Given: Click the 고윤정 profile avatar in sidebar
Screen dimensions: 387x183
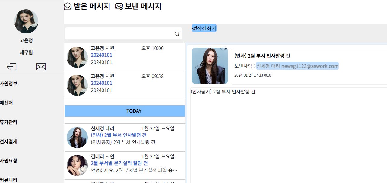Looking at the screenshot, I should (x=26, y=21).
